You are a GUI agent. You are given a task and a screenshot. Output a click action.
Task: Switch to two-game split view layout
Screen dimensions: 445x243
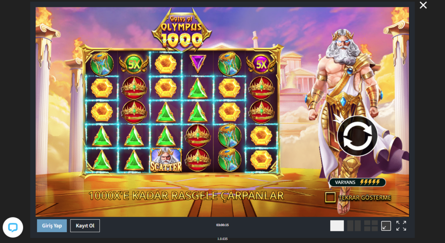(x=354, y=226)
